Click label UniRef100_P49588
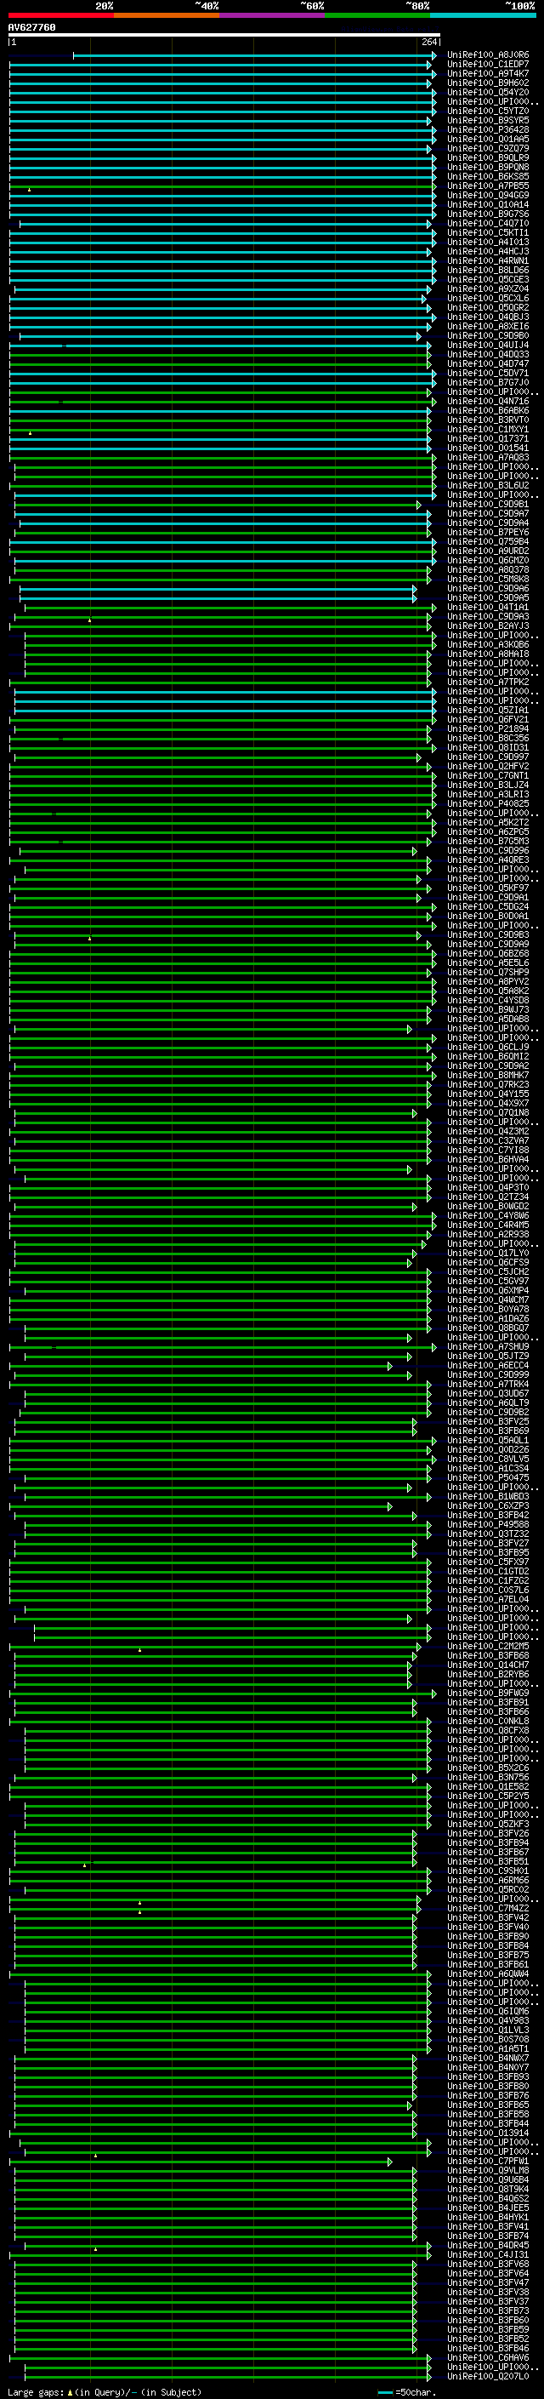The image size is (544, 2399). (488, 1524)
